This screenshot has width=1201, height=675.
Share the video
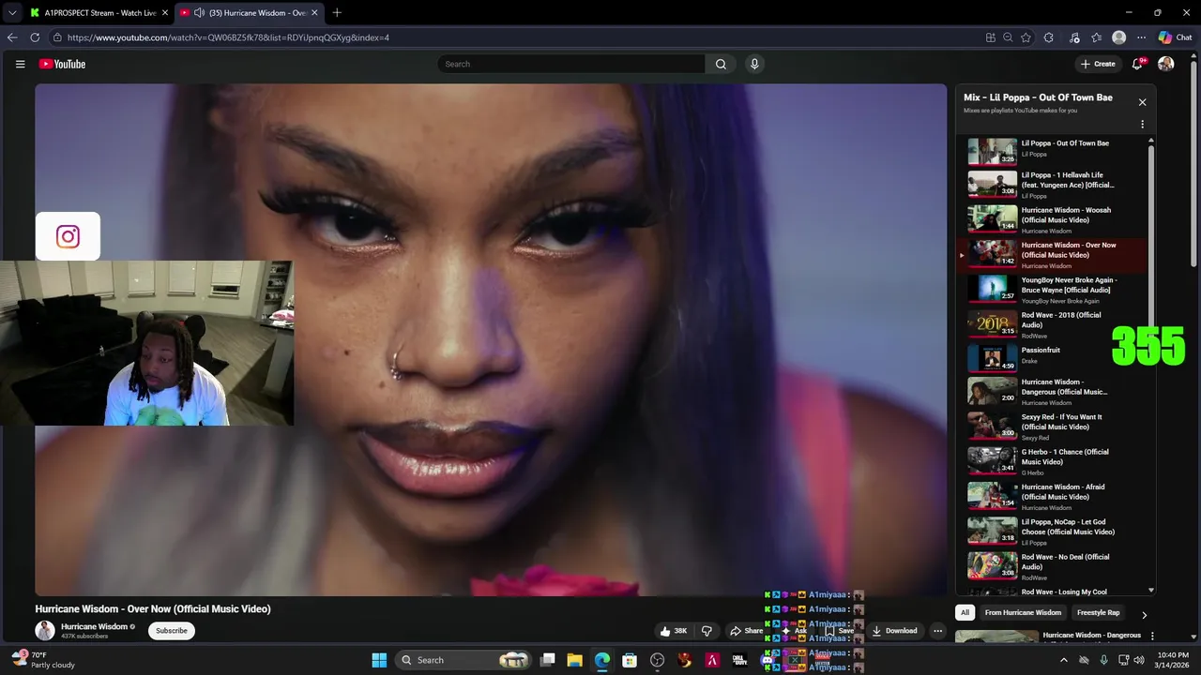(747, 631)
